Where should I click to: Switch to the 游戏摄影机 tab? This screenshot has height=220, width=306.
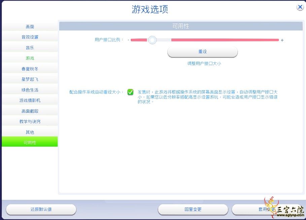(x=30, y=101)
